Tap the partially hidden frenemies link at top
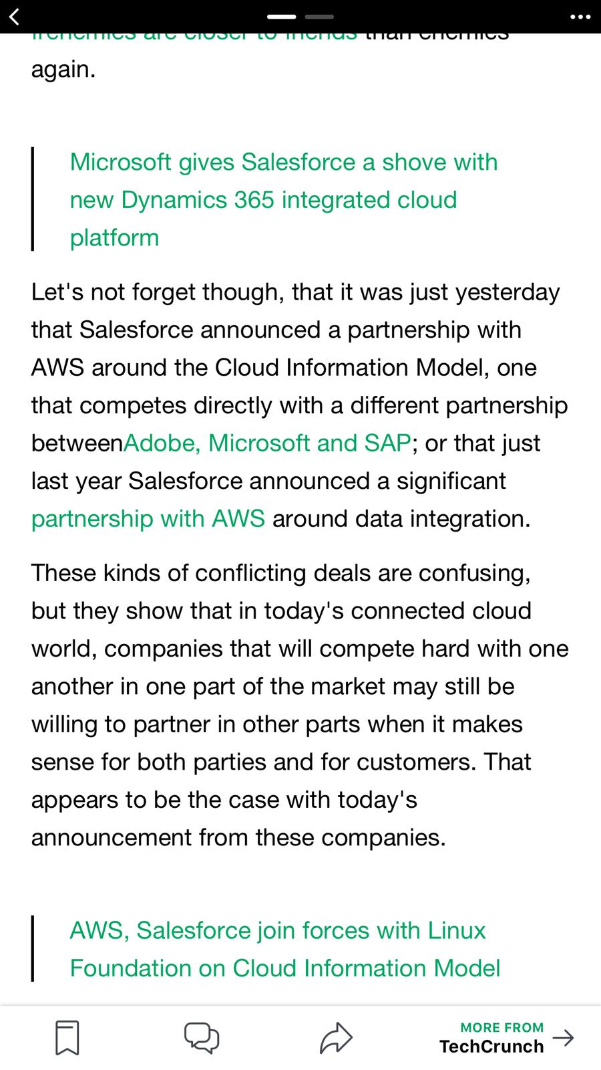 click(x=194, y=36)
